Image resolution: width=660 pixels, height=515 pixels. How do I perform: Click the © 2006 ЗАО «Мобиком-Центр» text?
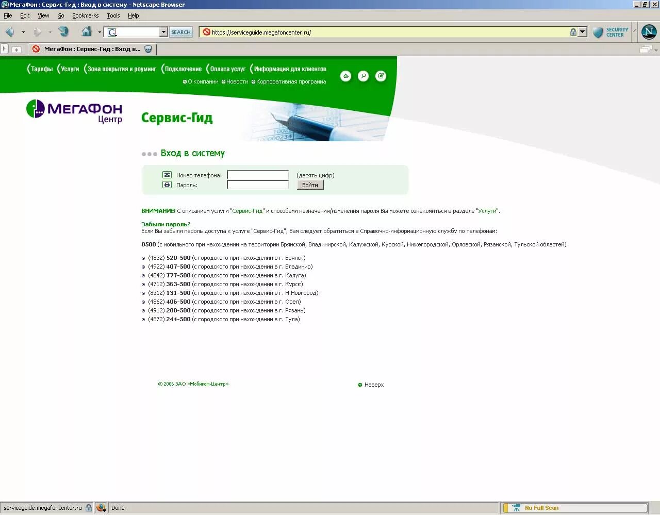tap(193, 384)
